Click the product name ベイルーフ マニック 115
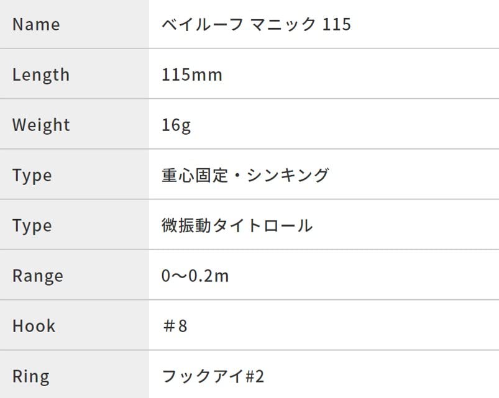This screenshot has width=499, height=398. click(x=256, y=25)
